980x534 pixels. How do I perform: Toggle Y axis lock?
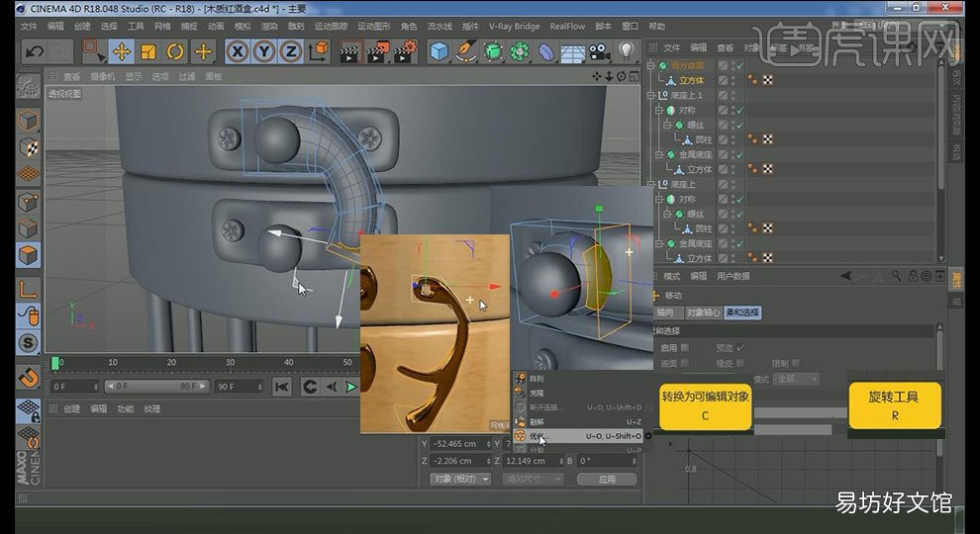coord(263,51)
